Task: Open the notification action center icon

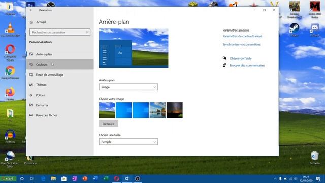Action: [318, 178]
